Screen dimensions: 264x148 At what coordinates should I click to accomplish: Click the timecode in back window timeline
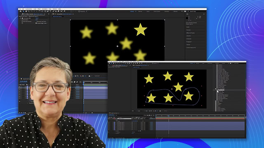tap(24, 81)
